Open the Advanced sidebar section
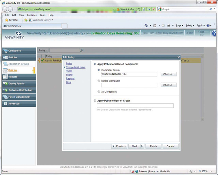The image size is (218, 175). click(x=19, y=104)
